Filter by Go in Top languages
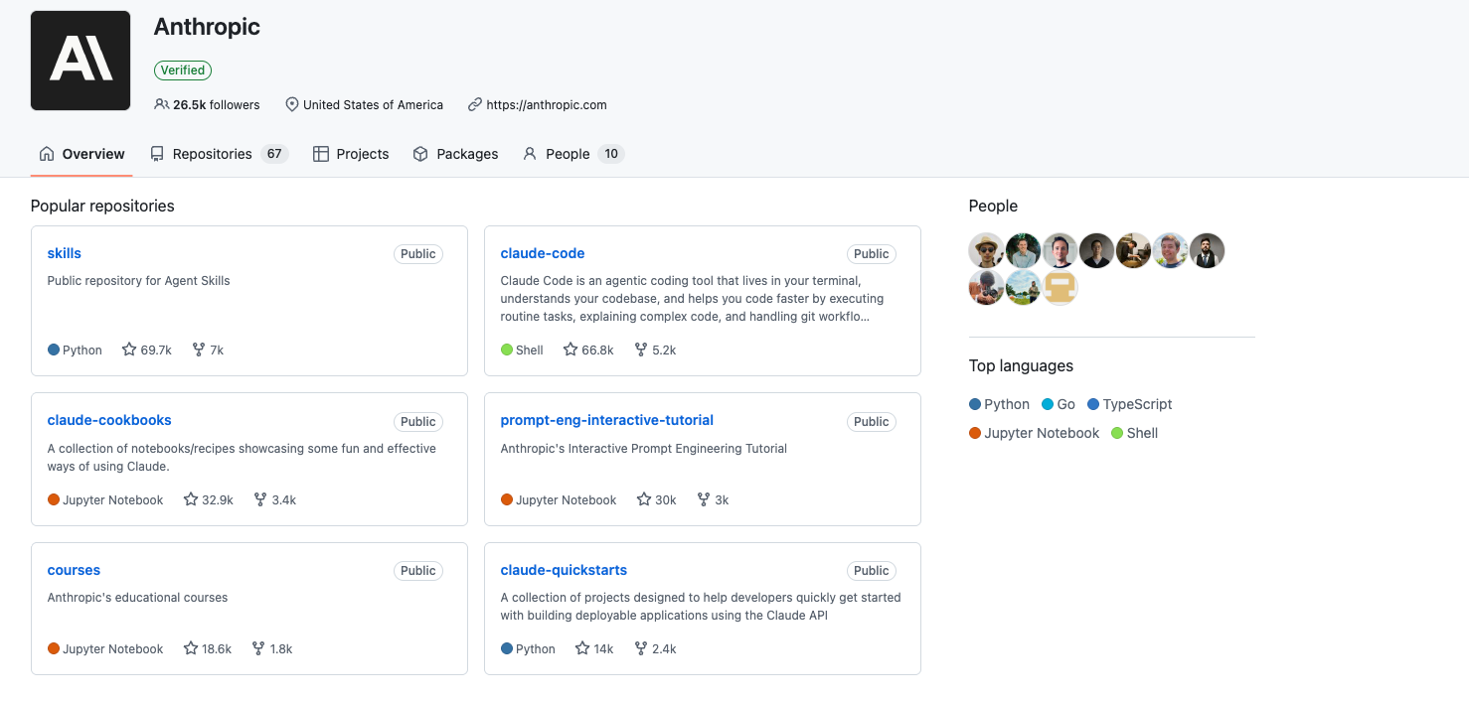The width and height of the screenshot is (1469, 702). [1059, 404]
